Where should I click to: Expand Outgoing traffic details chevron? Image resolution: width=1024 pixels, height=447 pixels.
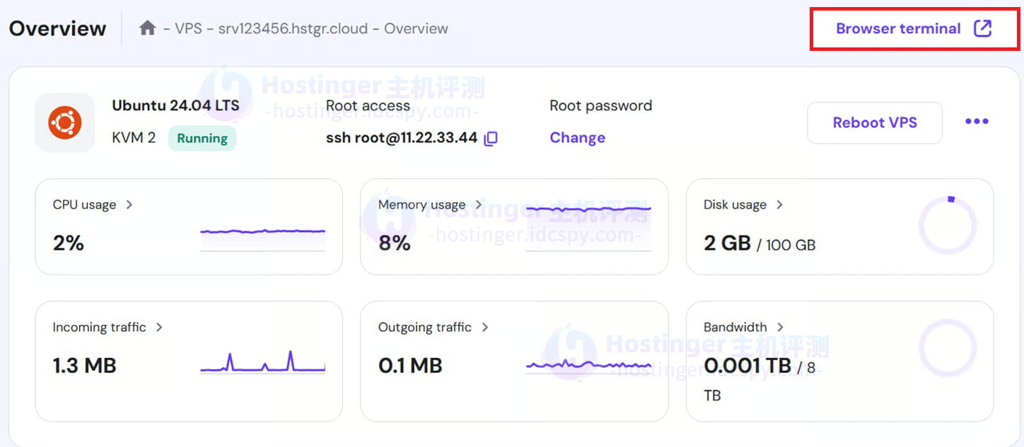point(485,327)
